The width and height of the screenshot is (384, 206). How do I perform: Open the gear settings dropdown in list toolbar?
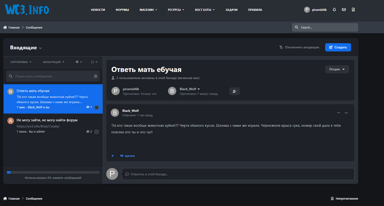coord(79,62)
